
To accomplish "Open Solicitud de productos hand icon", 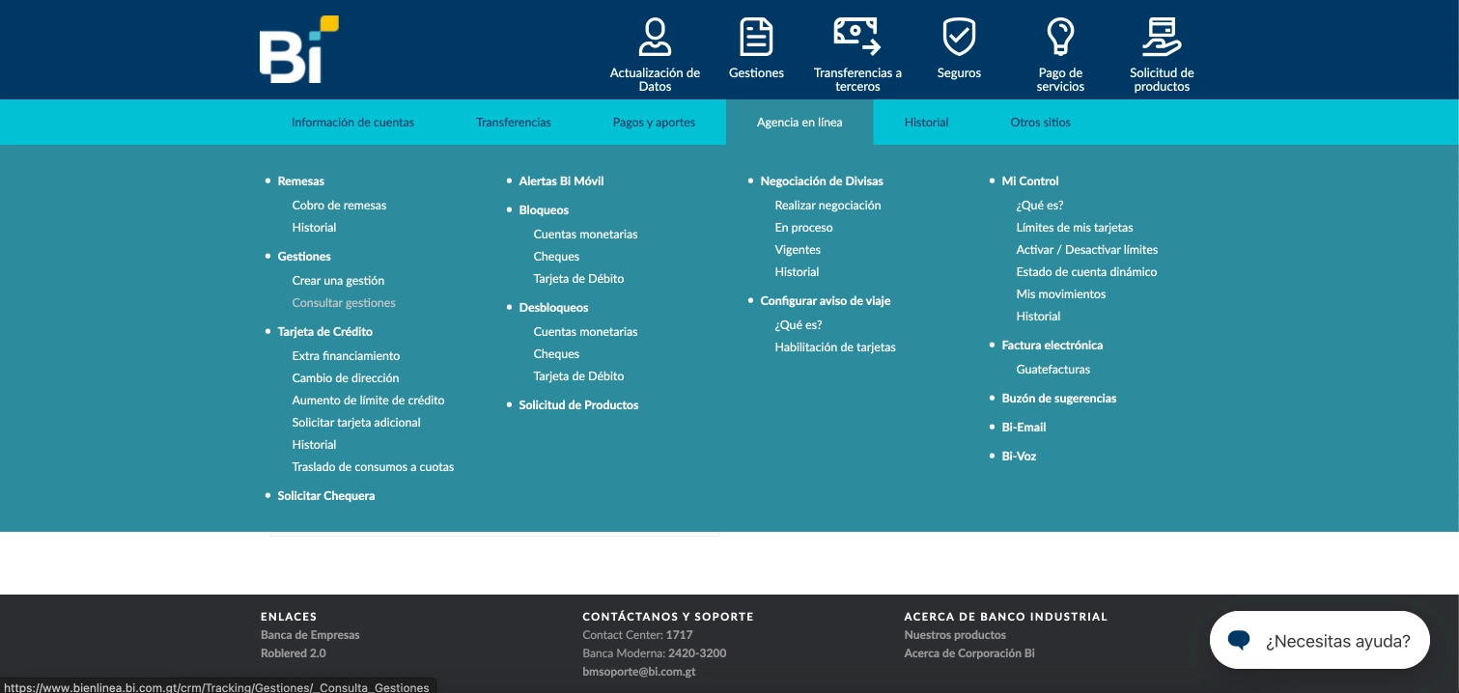I will 1162,38.
